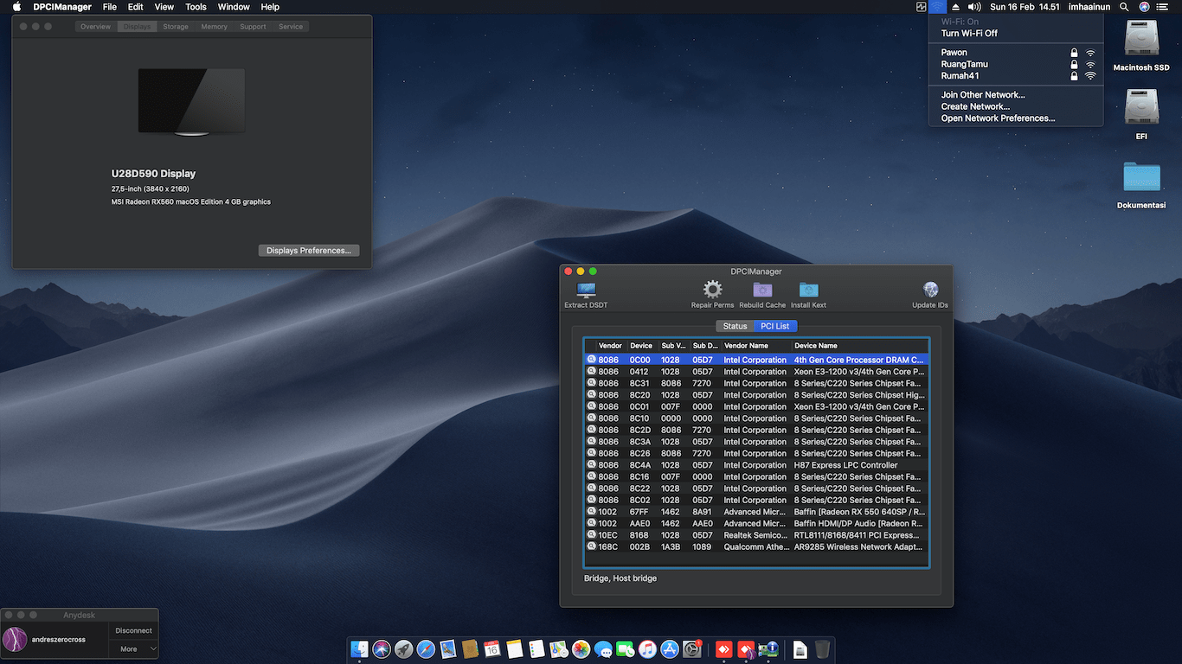Open Reminders from the Dock
1182x664 pixels.
point(536,649)
